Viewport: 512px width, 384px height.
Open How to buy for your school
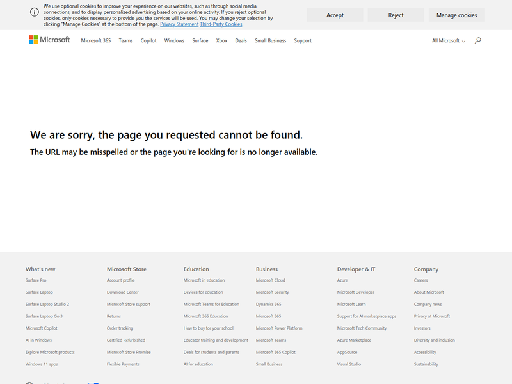pos(209,328)
